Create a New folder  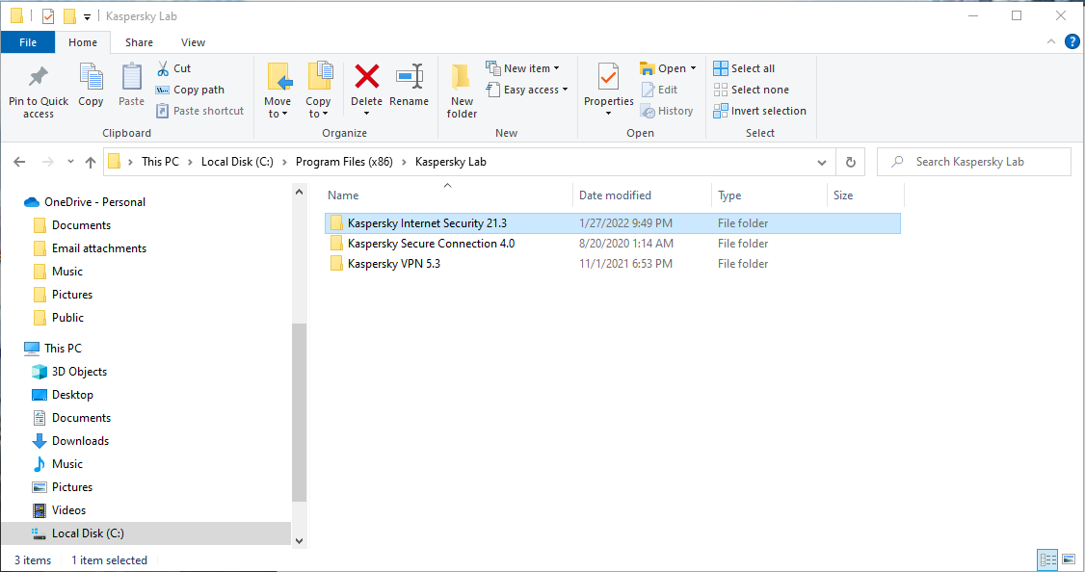coord(462,91)
